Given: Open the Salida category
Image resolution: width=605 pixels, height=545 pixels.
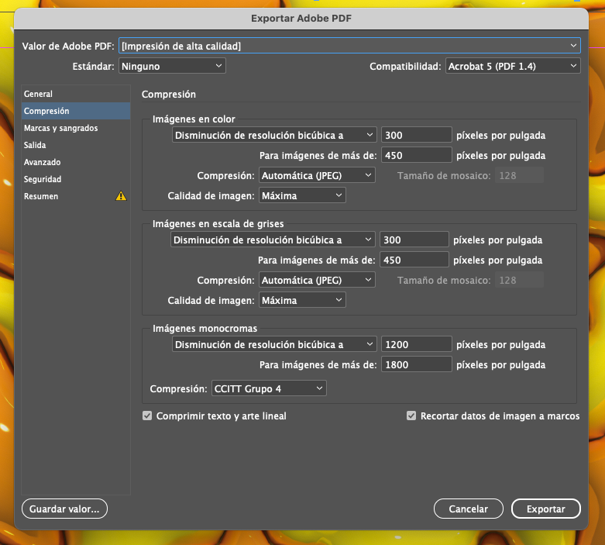Looking at the screenshot, I should coord(76,145).
